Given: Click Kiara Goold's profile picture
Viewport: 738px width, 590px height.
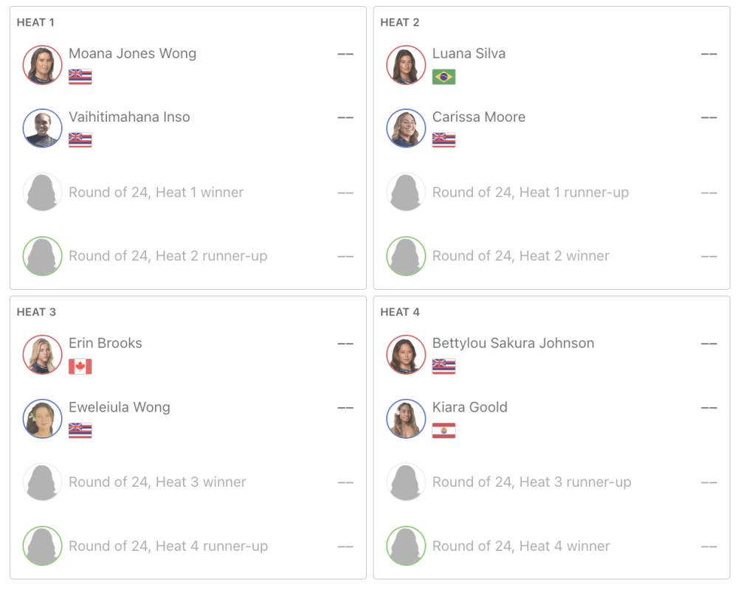Looking at the screenshot, I should pos(406,419).
